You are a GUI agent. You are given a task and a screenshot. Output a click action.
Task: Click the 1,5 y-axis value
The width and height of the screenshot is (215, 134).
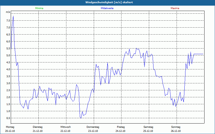8,104
